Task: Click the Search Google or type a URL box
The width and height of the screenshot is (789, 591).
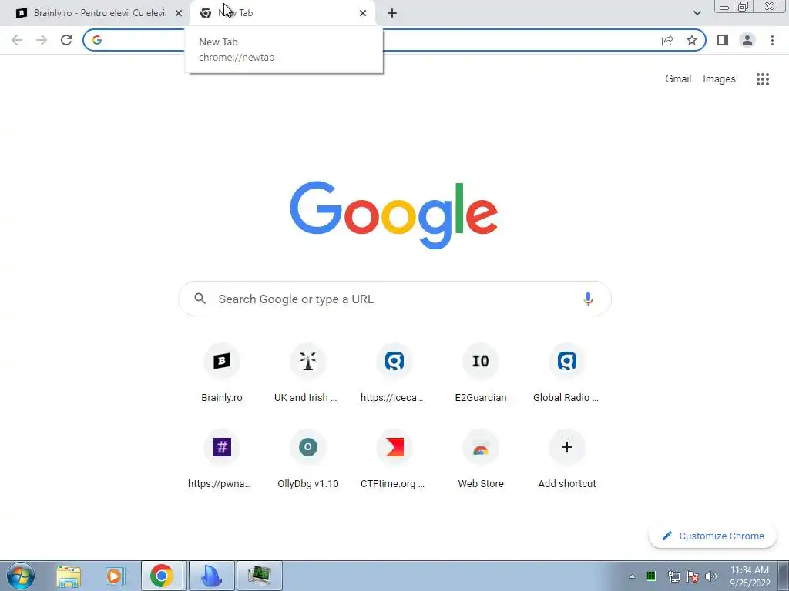Action: (395, 299)
